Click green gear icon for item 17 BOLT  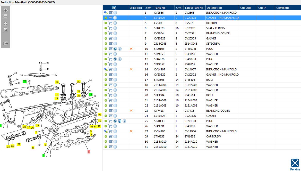[x=106, y=80]
